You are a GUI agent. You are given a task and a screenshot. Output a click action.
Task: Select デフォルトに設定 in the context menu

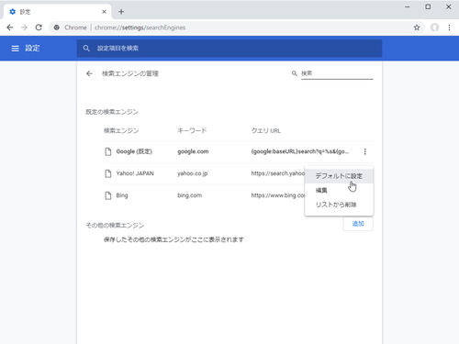(339, 176)
